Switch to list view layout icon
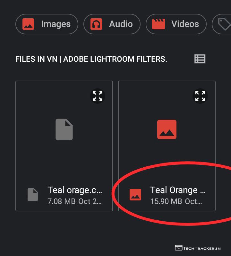 (x=200, y=59)
